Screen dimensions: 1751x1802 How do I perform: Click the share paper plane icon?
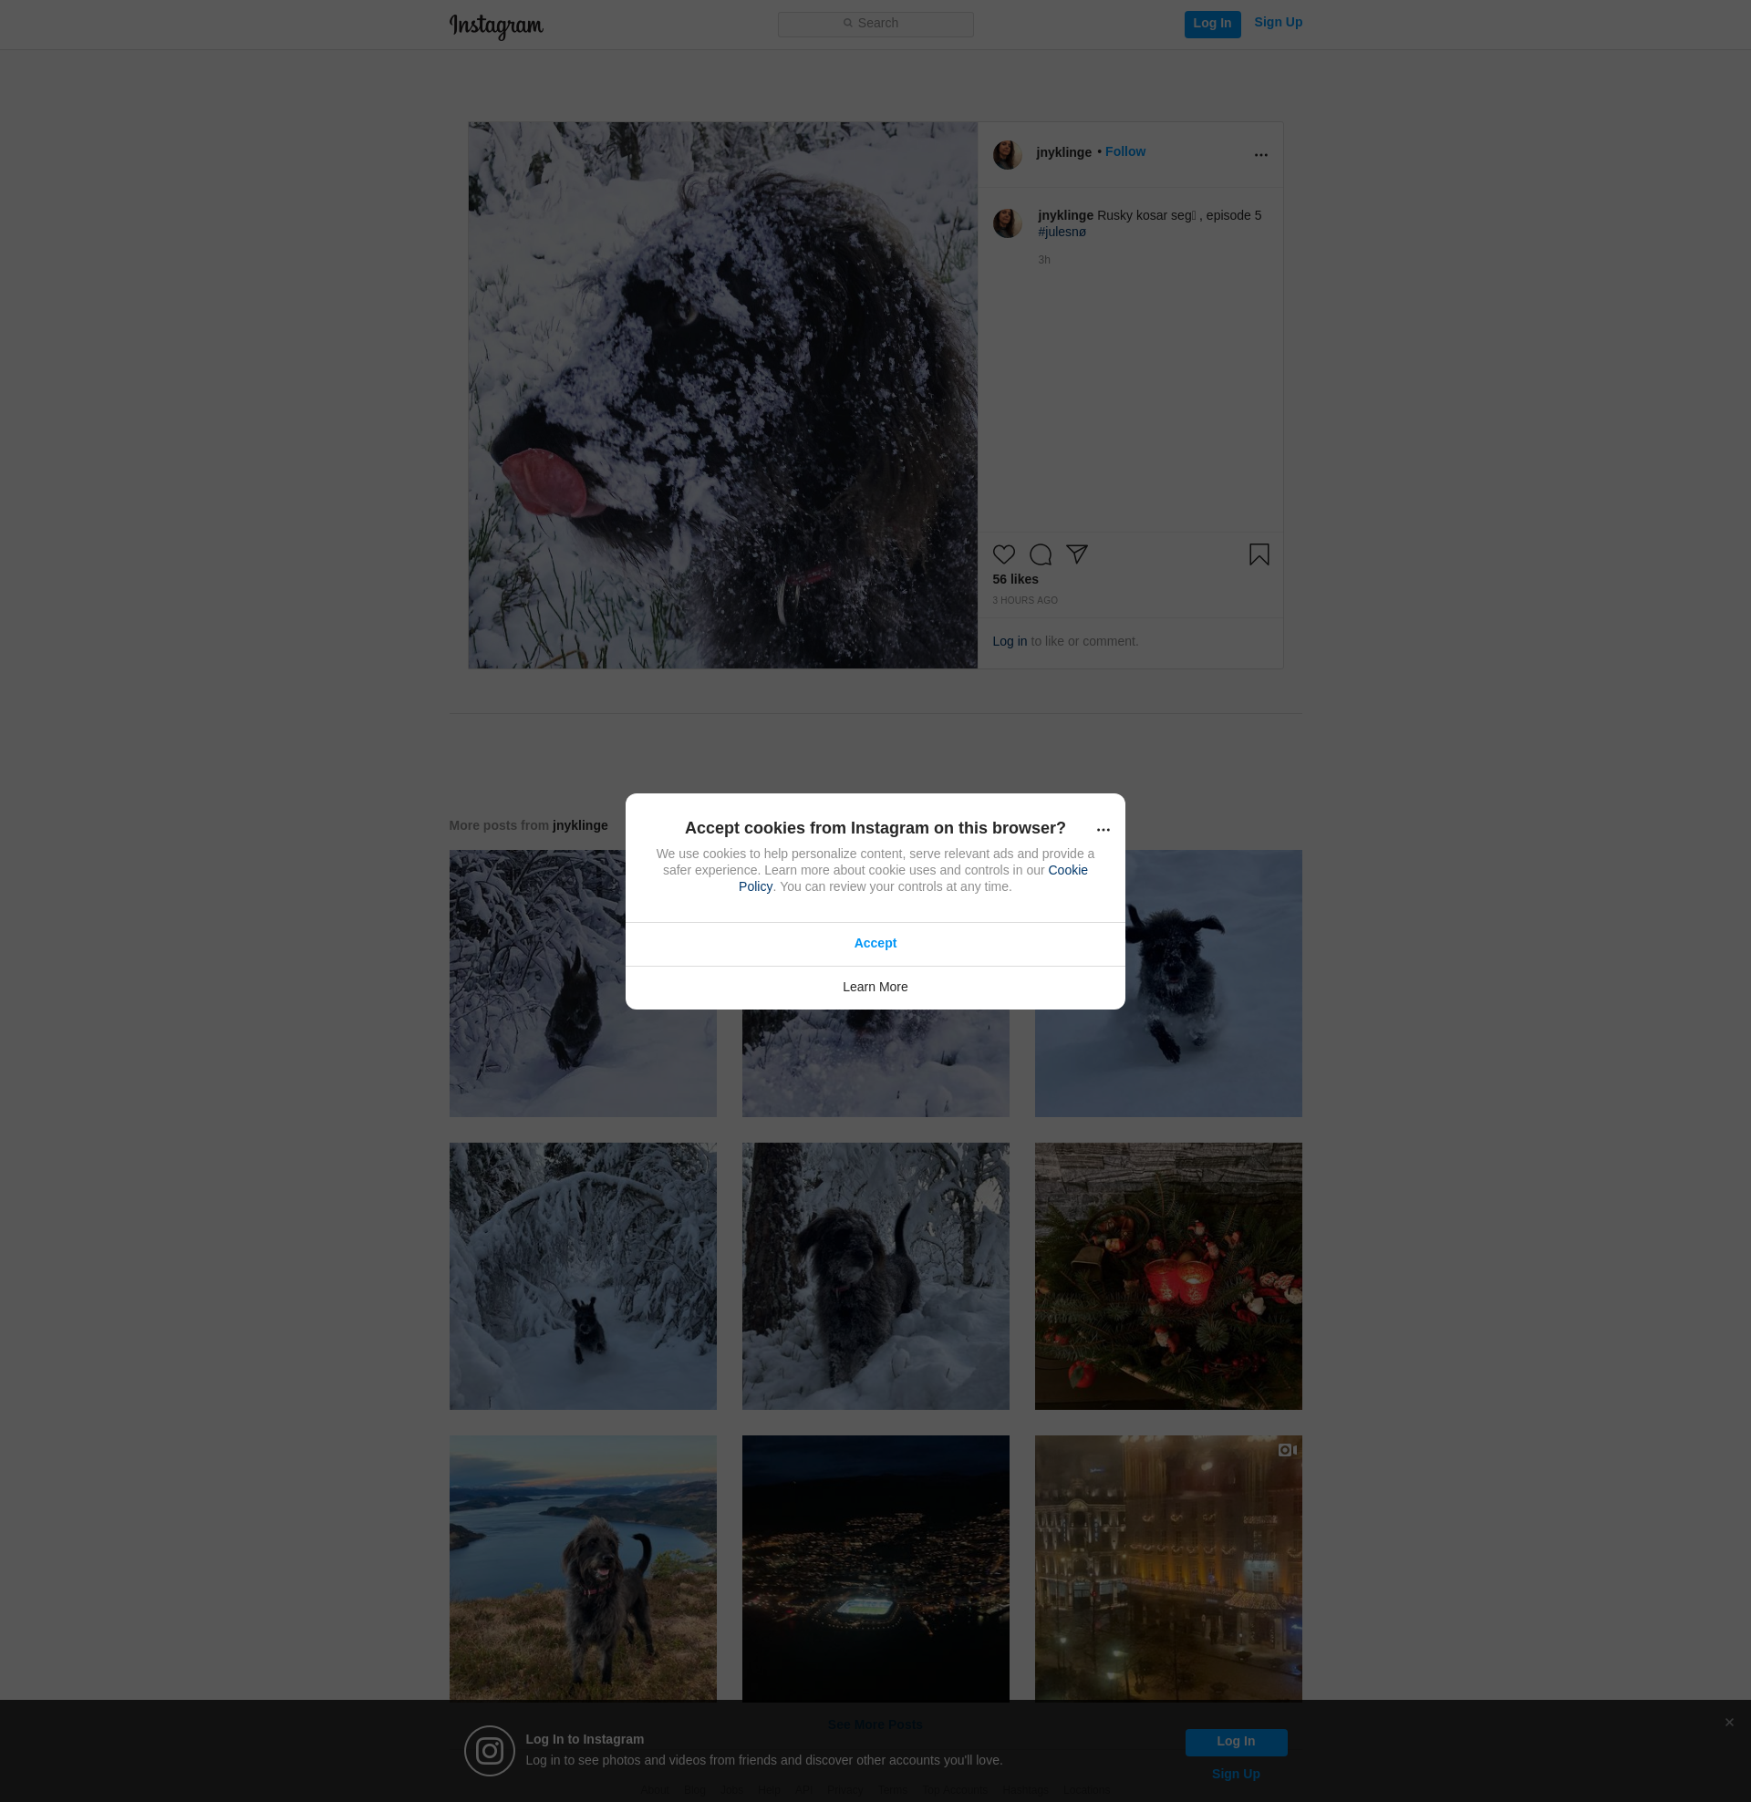(1077, 554)
